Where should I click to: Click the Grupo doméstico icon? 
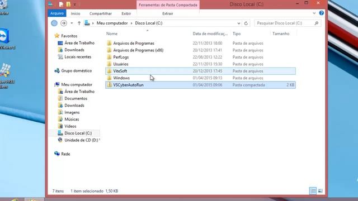point(57,71)
